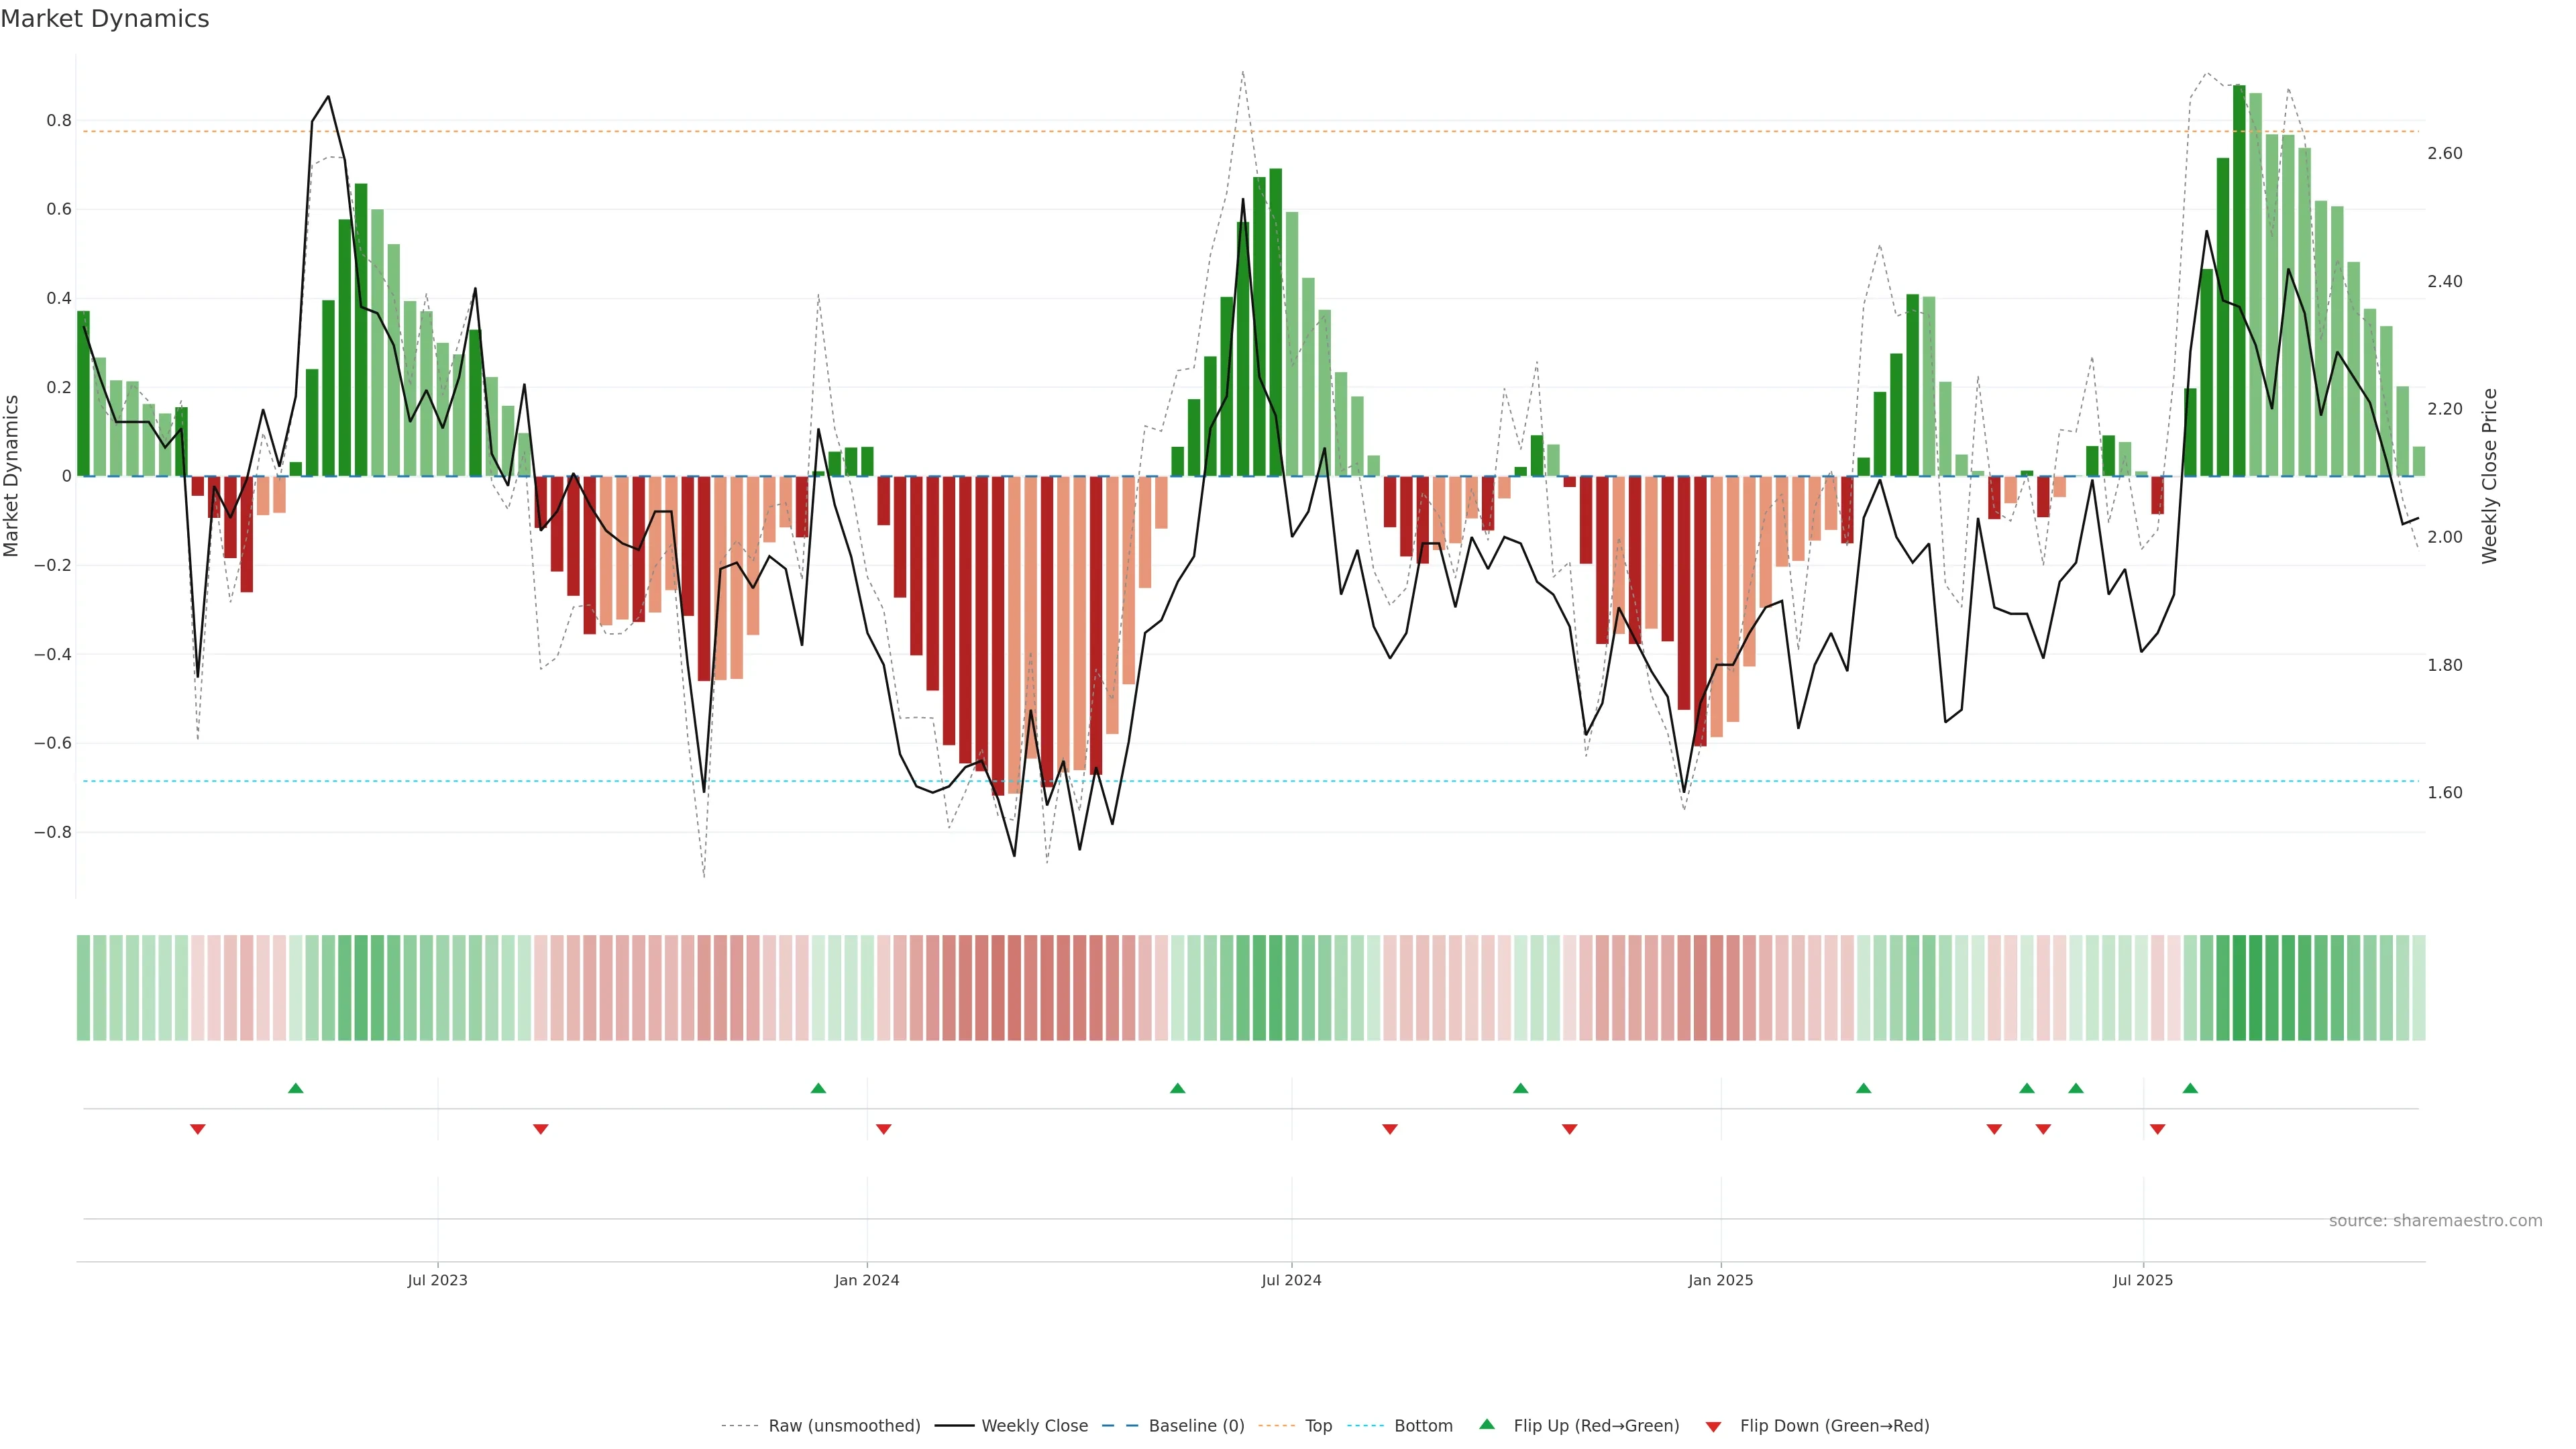Viewport: 2576px width, 1449px height.
Task: Click the Jul 2024 x-axis label
Action: point(1291,1280)
